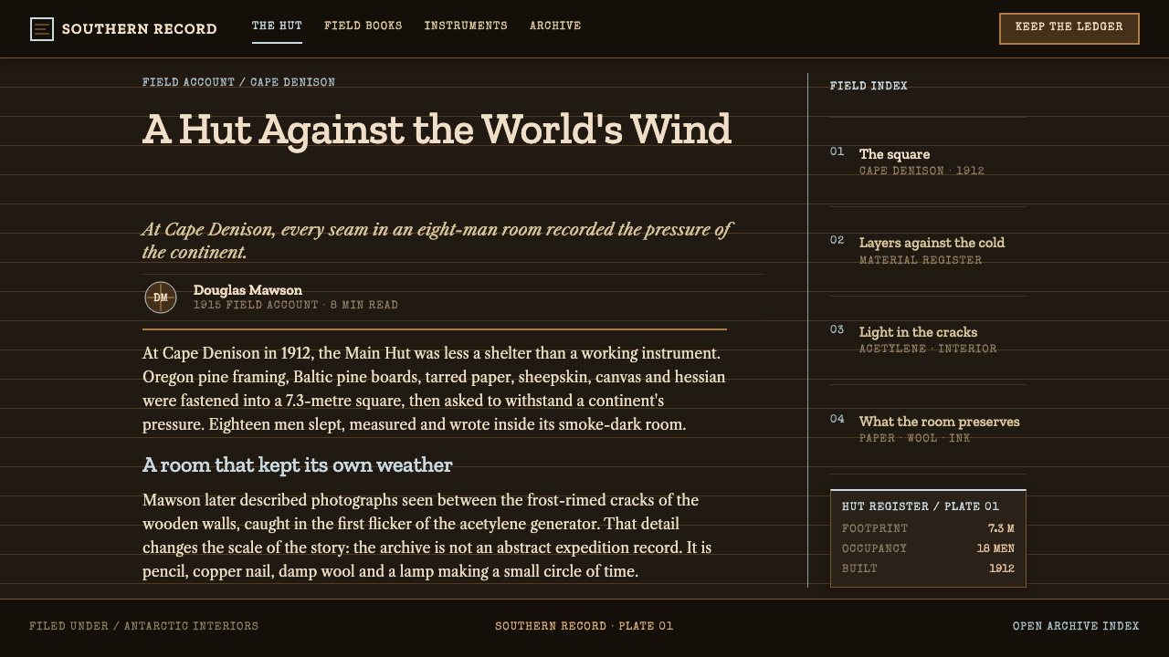Open the Open Archive Index link

1076,626
